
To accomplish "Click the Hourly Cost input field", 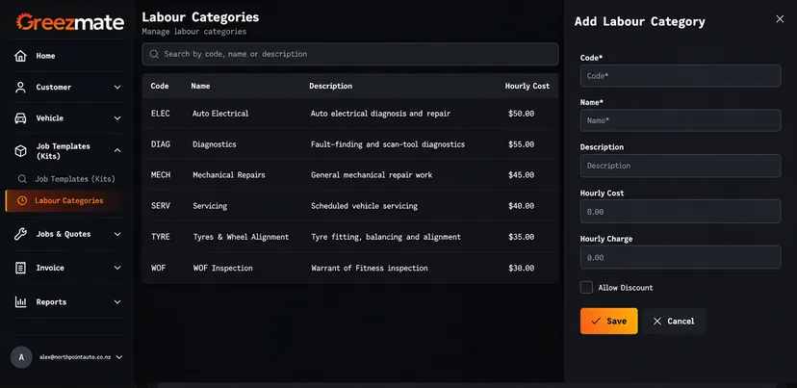I will point(681,212).
